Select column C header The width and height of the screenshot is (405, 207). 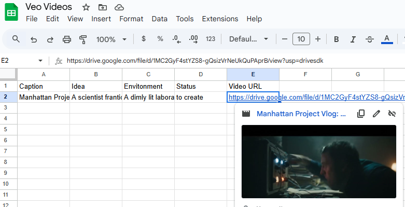click(148, 74)
